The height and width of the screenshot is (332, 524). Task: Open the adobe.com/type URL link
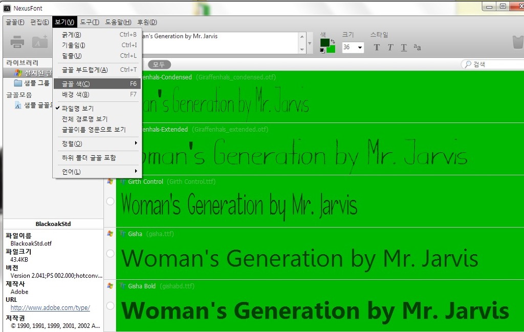pyautogui.click(x=50, y=307)
